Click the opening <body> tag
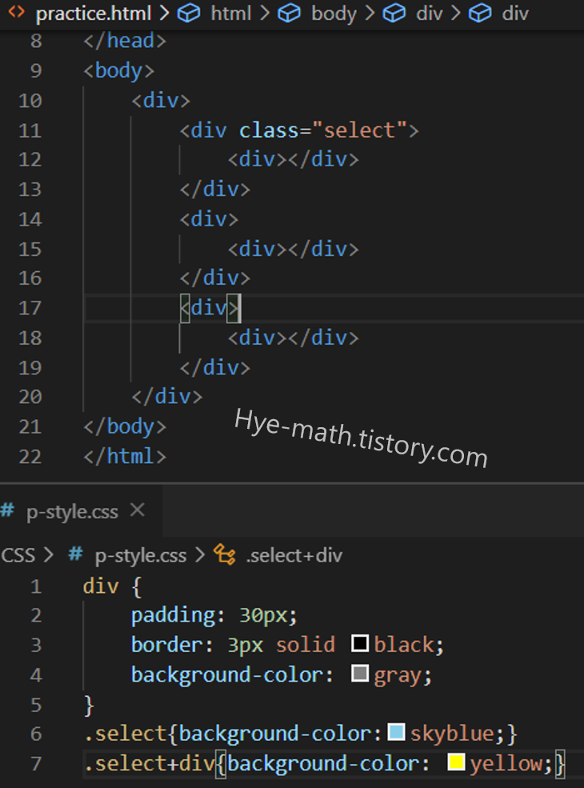Image resolution: width=584 pixels, height=788 pixels. tap(118, 71)
